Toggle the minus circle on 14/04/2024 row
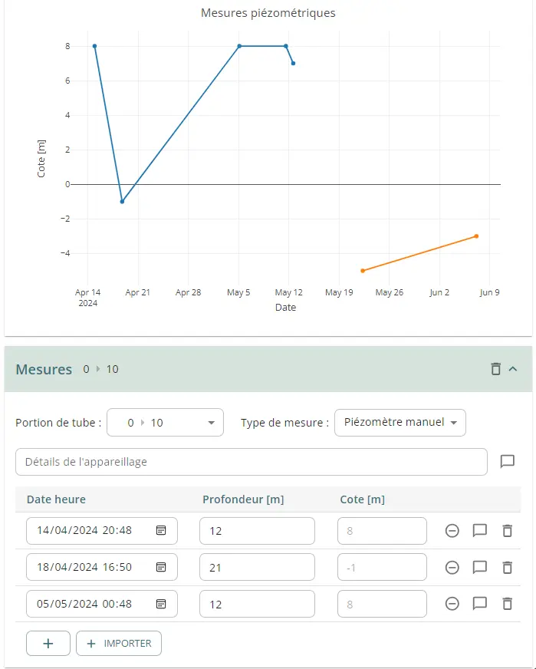Image resolution: width=536 pixels, height=669 pixels. click(x=452, y=530)
